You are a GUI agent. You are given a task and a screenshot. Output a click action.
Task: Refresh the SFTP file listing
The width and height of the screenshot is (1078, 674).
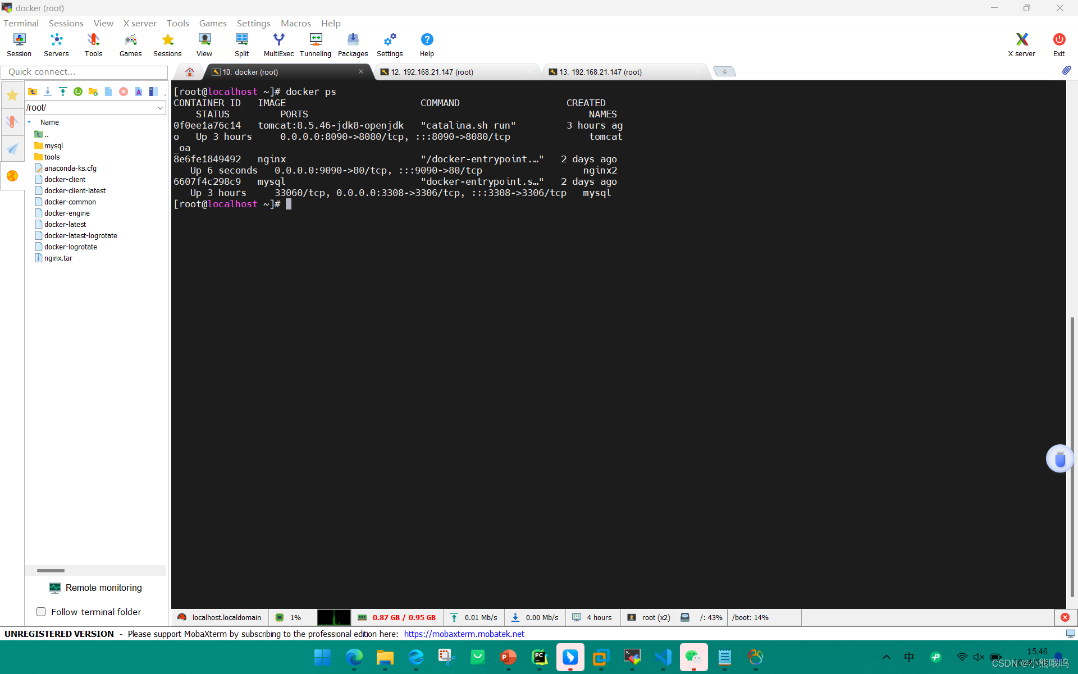(x=78, y=92)
